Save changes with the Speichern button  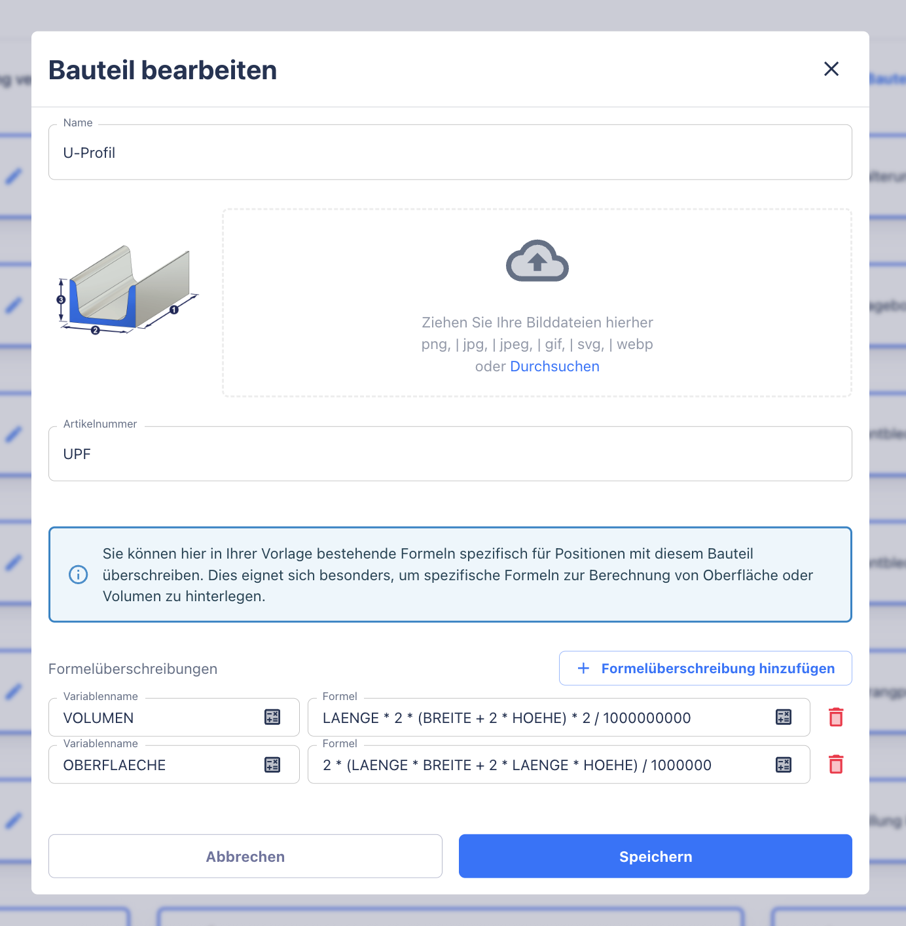point(655,857)
